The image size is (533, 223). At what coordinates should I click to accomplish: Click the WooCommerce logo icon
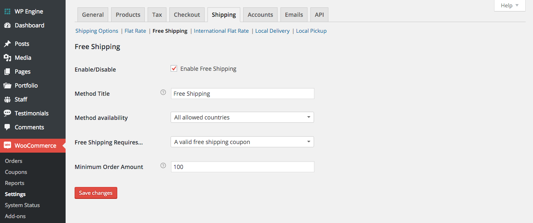pyautogui.click(x=7, y=146)
